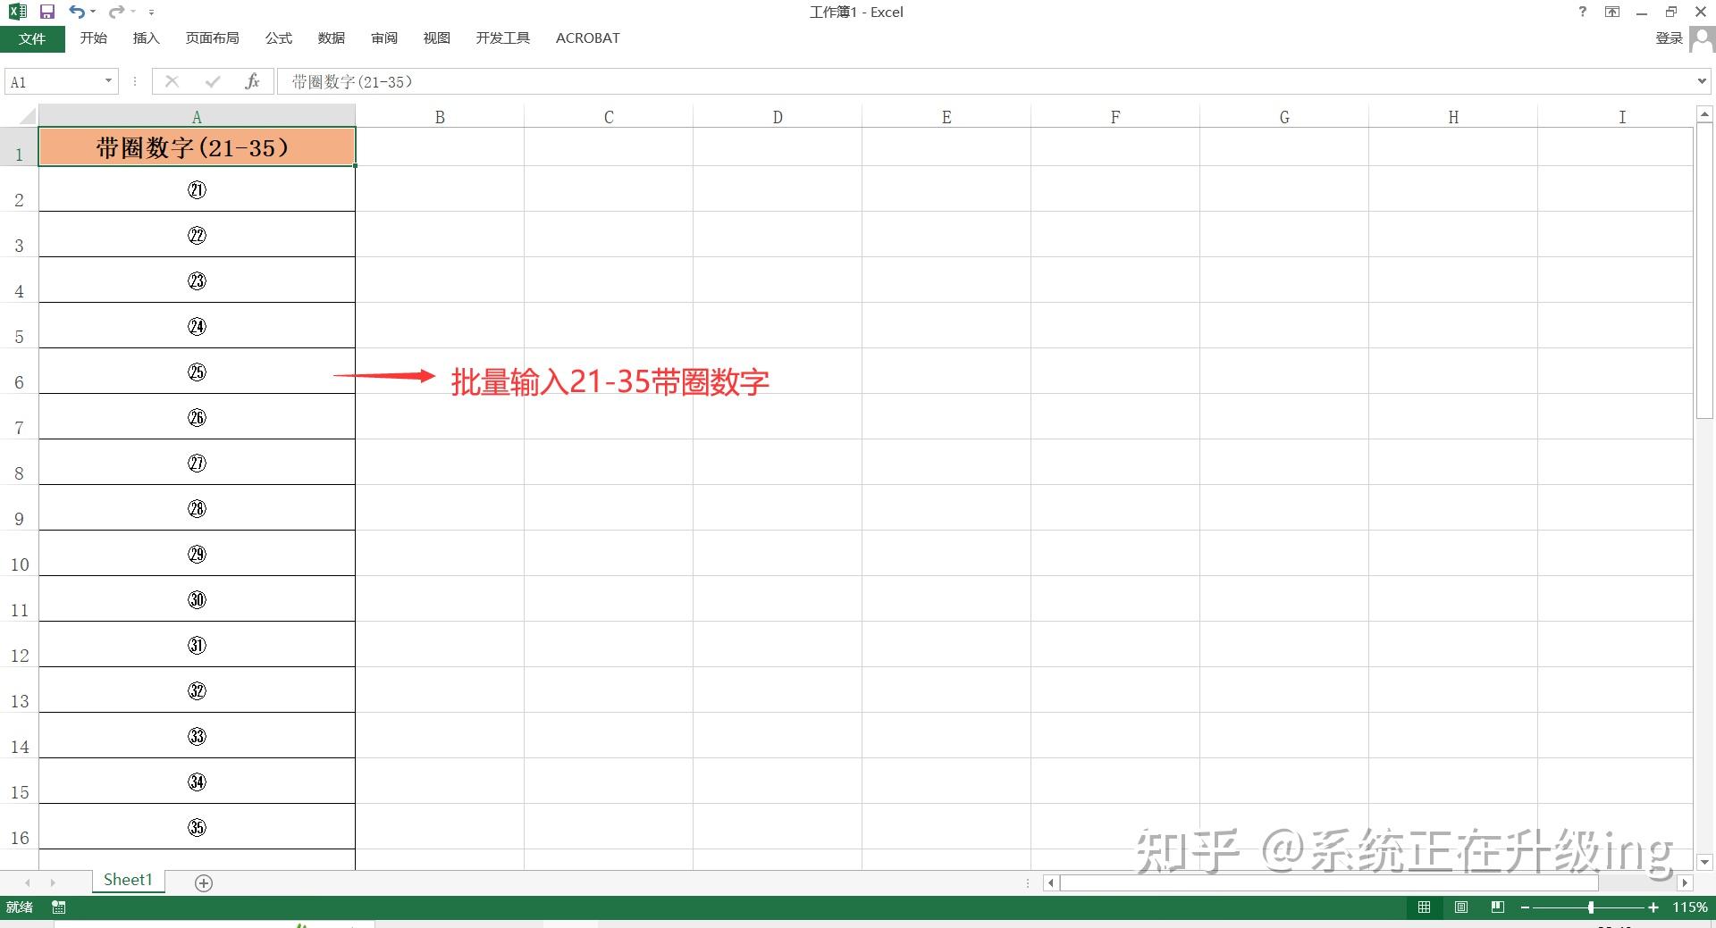The width and height of the screenshot is (1716, 928).
Task: Switch to the 页面布局 ribbon tab
Action: 212,38
